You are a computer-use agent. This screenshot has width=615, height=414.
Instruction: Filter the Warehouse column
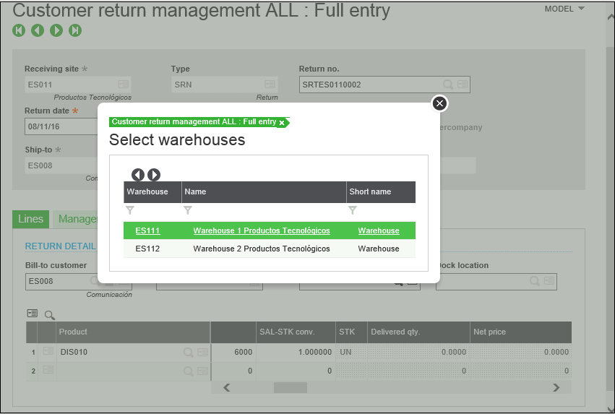coord(130,210)
